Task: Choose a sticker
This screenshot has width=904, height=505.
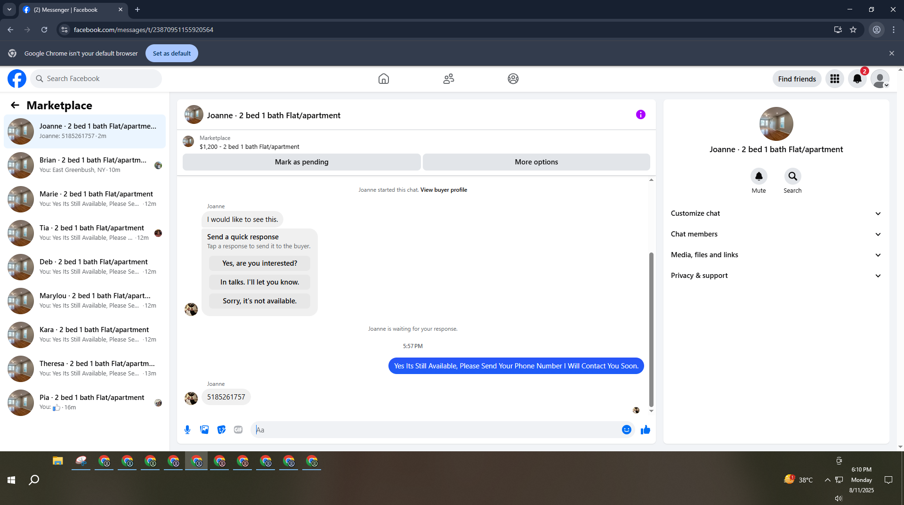Action: (221, 430)
